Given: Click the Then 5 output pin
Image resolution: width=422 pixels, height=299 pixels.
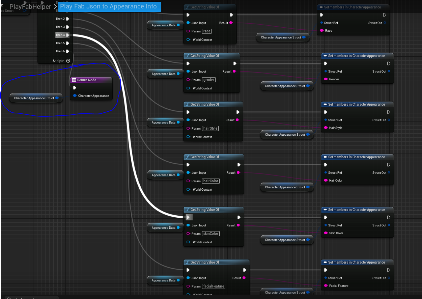Looking at the screenshot, I should coord(67,43).
